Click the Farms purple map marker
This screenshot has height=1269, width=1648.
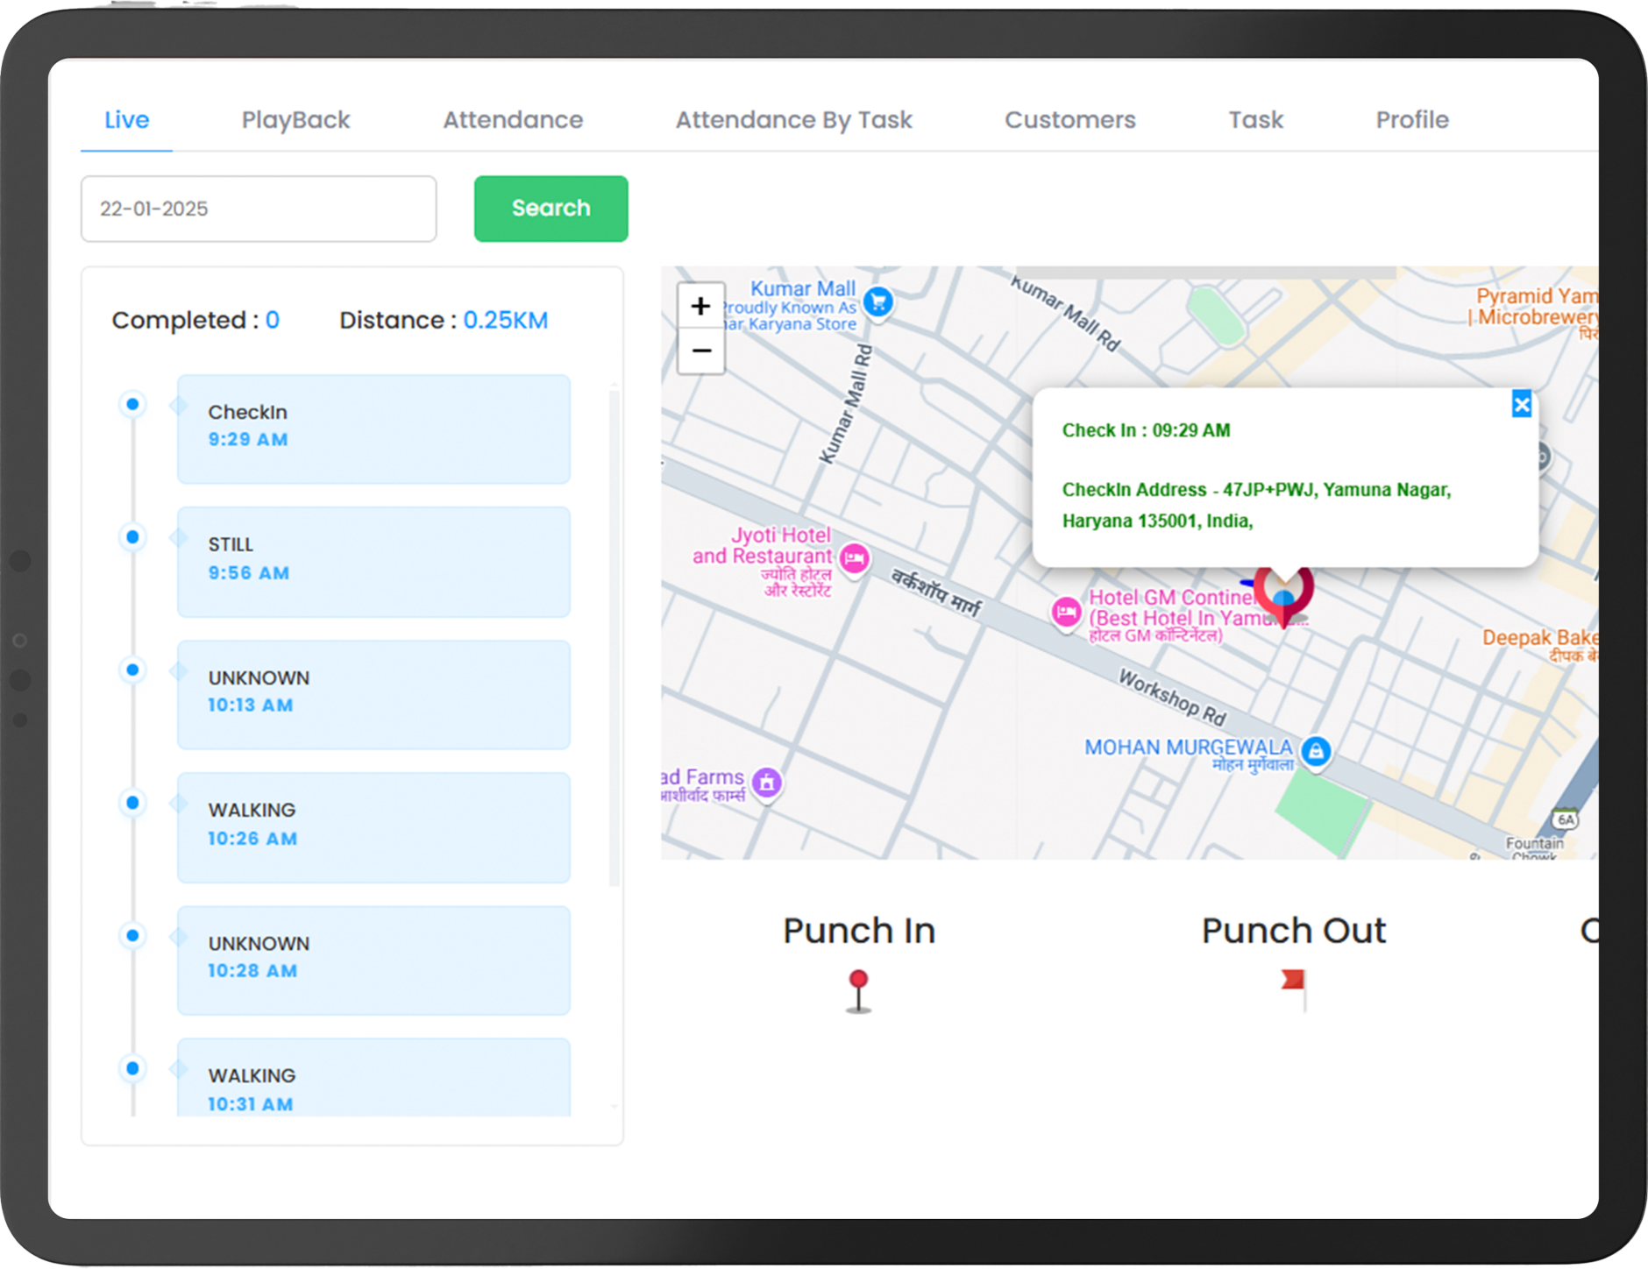point(767,783)
